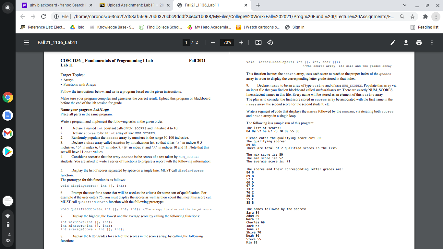Zoom out the PDF with minus button
Screen dimensions: 443x249
click(213, 42)
